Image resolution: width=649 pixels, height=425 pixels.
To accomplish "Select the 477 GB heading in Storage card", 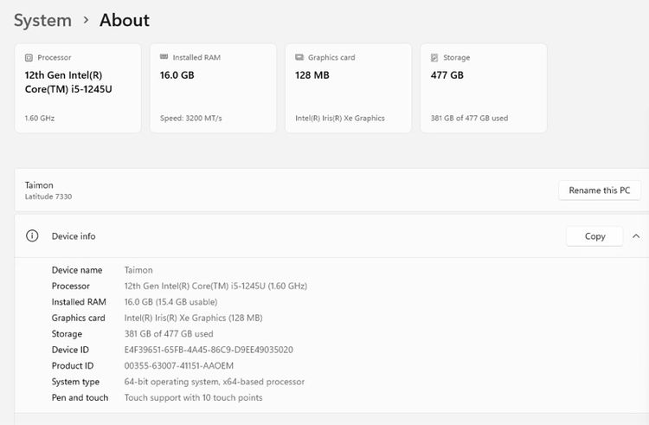I will point(447,75).
